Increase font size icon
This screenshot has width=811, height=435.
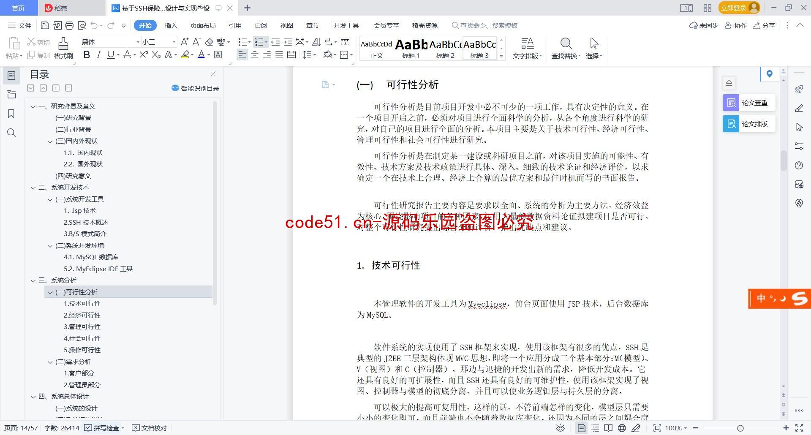(185, 42)
